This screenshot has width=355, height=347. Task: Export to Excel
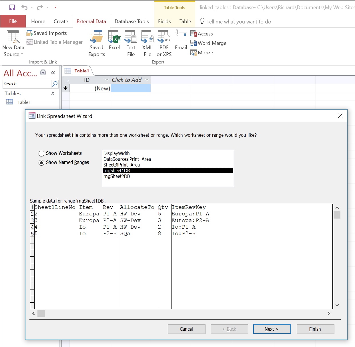click(114, 40)
